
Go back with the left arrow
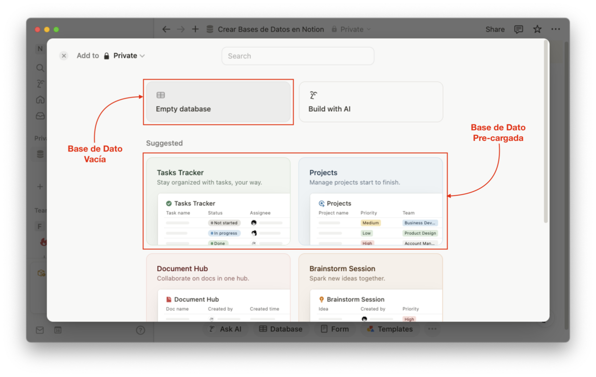[x=166, y=29]
